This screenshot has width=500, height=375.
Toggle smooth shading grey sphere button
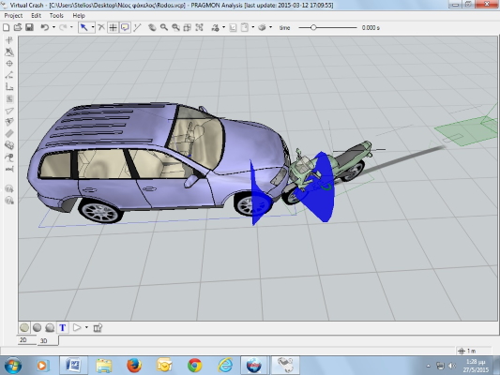tap(37, 327)
